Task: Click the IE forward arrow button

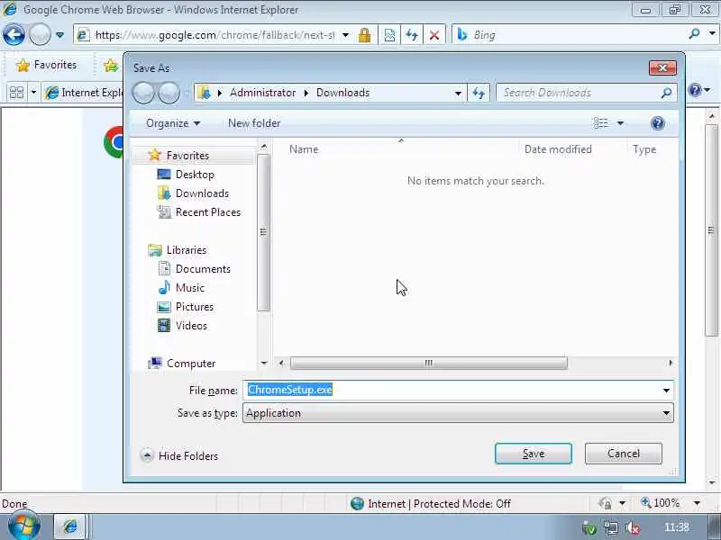Action: point(40,35)
